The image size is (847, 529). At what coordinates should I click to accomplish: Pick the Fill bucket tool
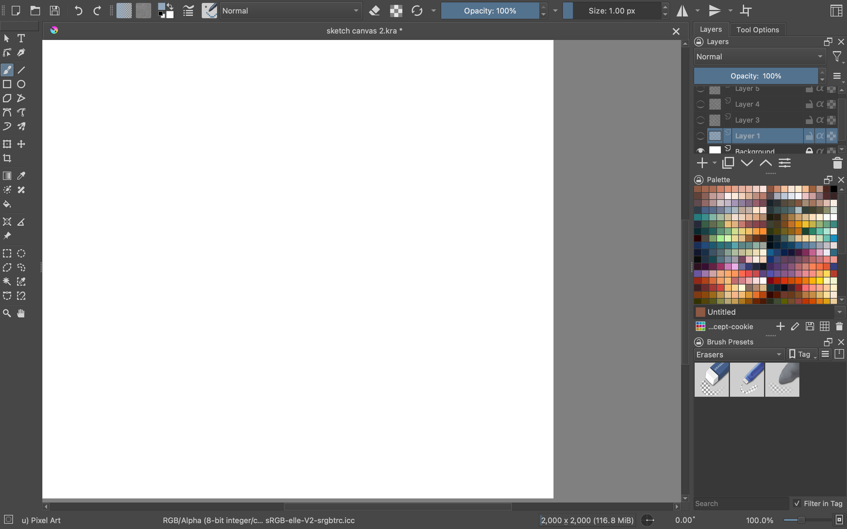[x=7, y=204]
